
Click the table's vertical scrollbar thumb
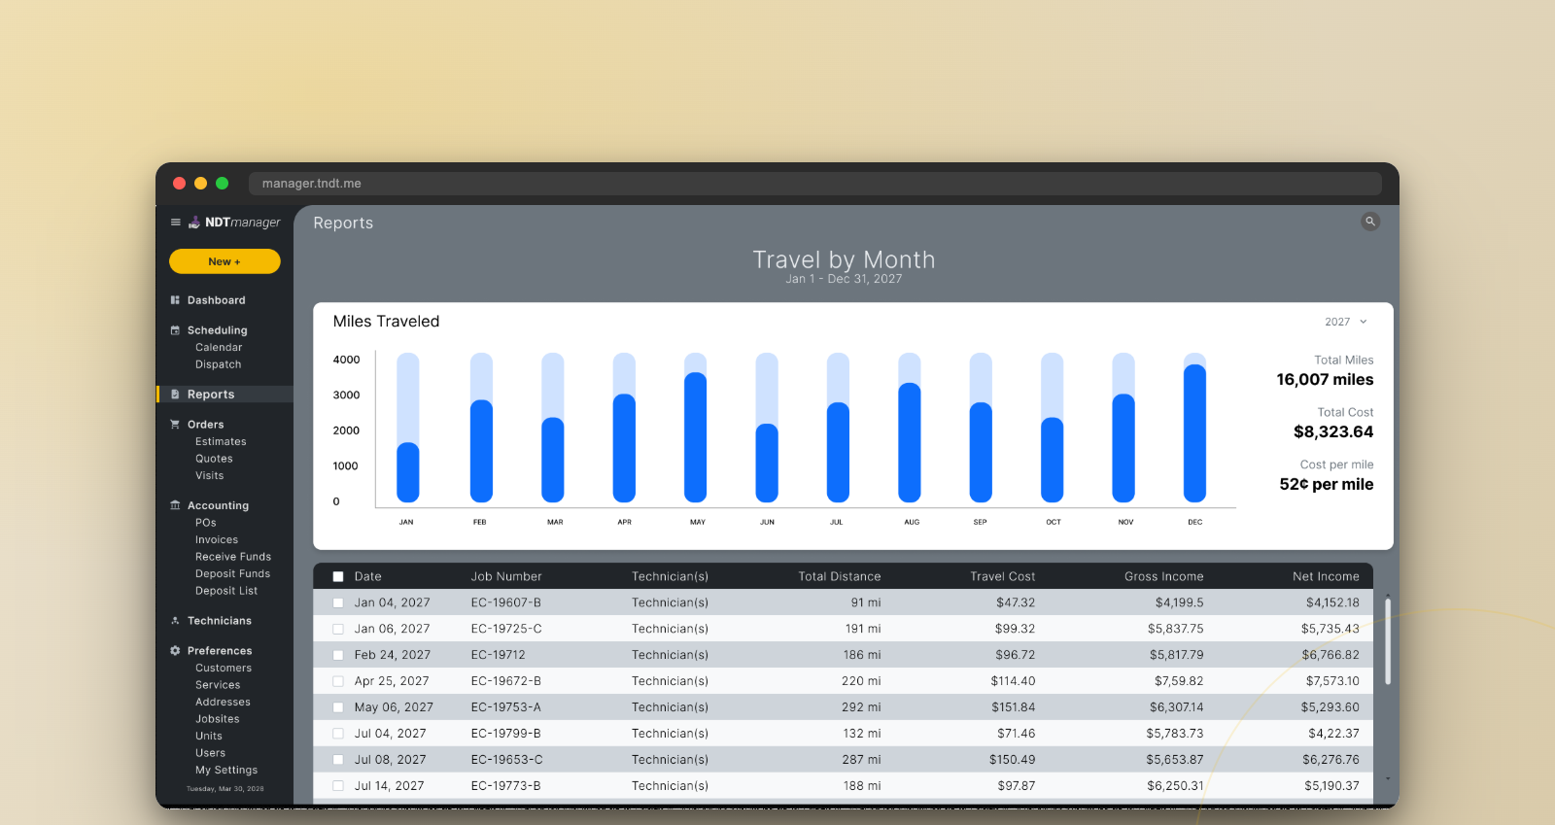coord(1388,641)
